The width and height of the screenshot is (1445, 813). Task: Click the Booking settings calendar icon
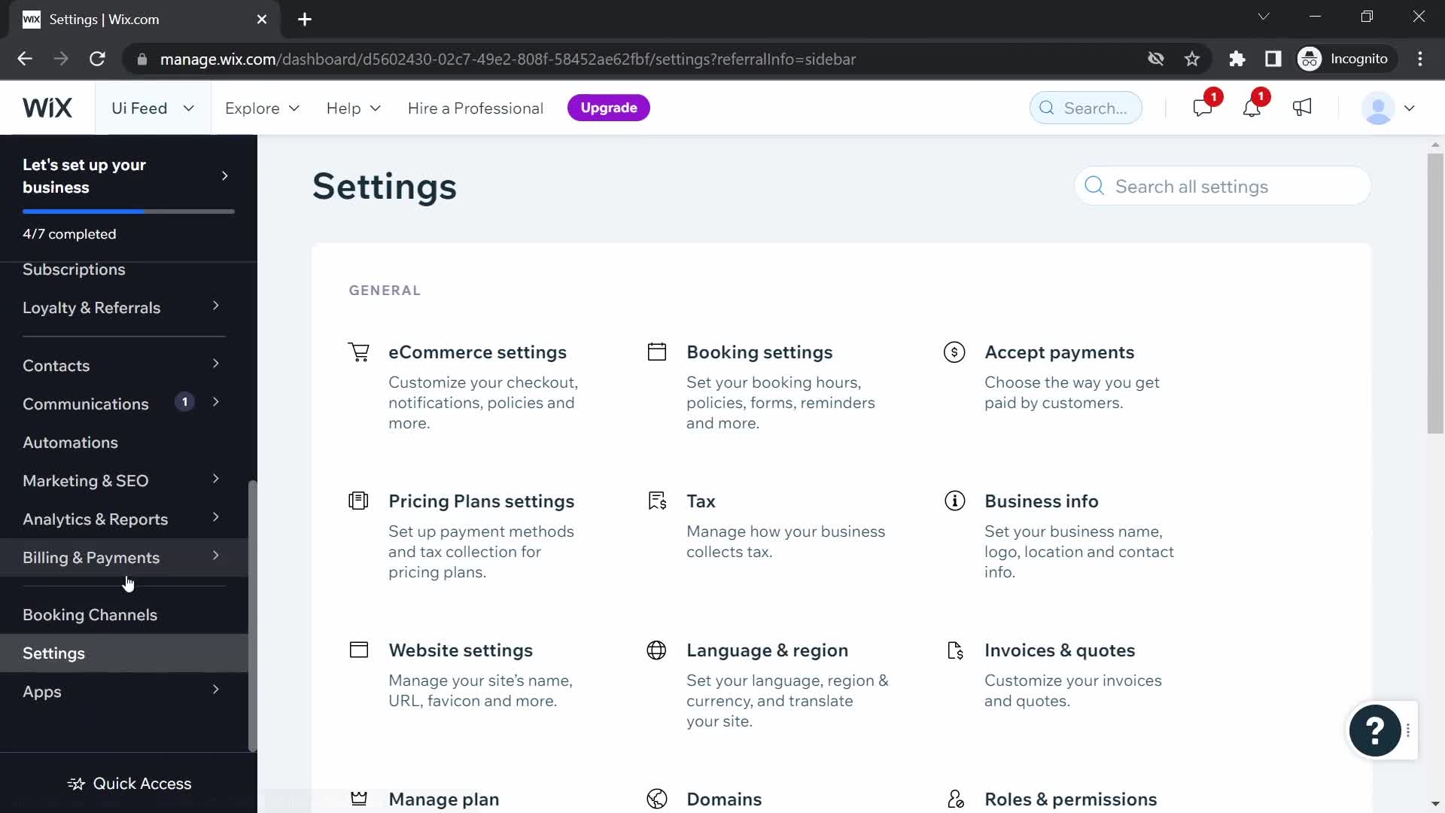(657, 352)
